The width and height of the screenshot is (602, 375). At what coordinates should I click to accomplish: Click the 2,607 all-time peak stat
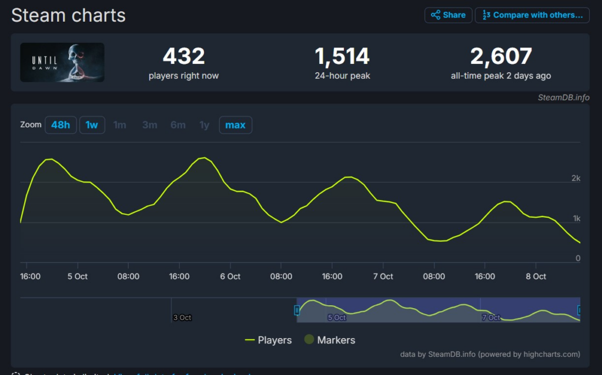(501, 57)
